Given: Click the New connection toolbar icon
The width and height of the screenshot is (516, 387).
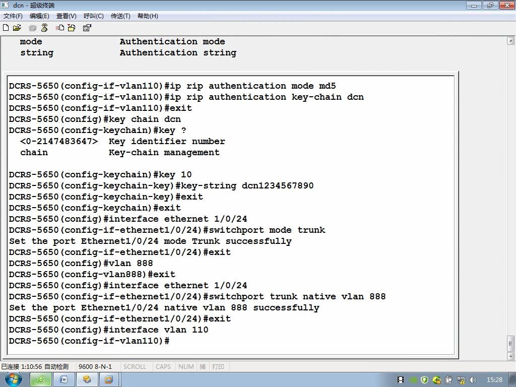Looking at the screenshot, I should [6, 28].
